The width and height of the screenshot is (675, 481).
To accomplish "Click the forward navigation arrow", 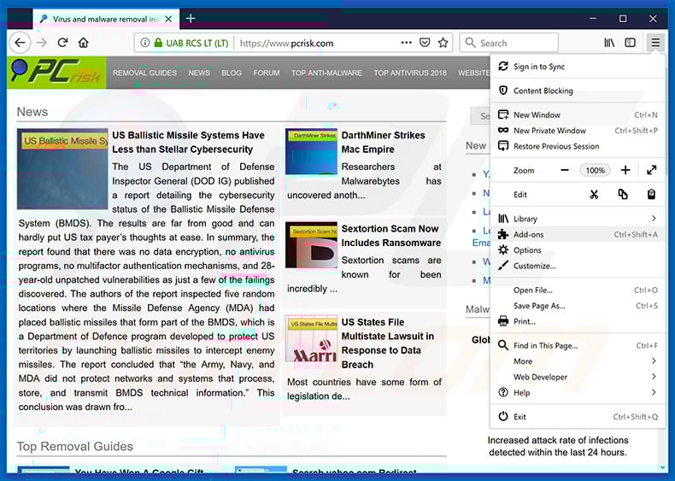I will pos(42,43).
